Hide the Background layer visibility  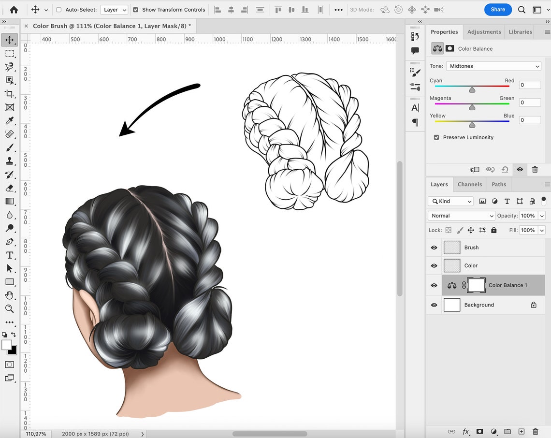[x=434, y=305]
